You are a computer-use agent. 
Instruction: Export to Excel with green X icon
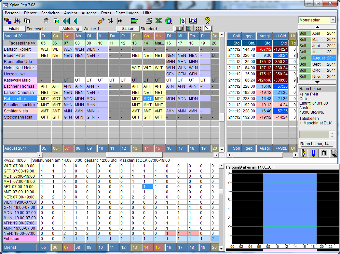(x=159, y=21)
